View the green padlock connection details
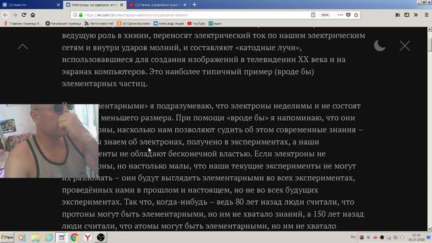The width and height of the screenshot is (432, 243). 81,15
